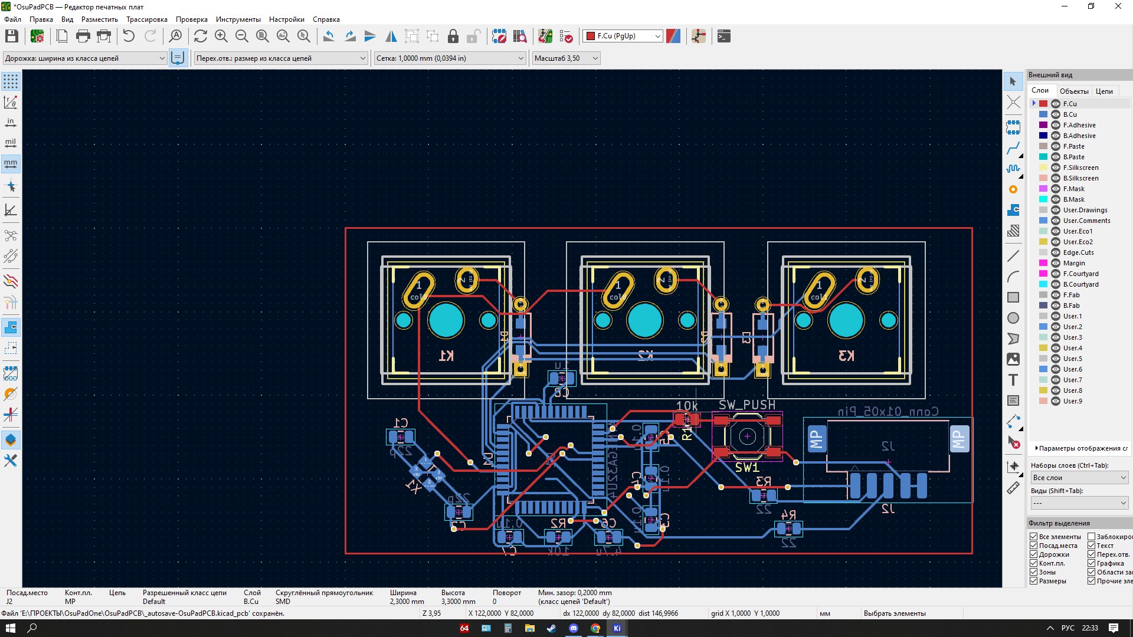
Task: Open the Find tool
Action: pos(176,36)
